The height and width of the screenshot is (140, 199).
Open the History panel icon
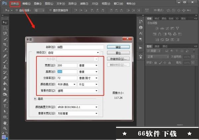tap(141, 22)
